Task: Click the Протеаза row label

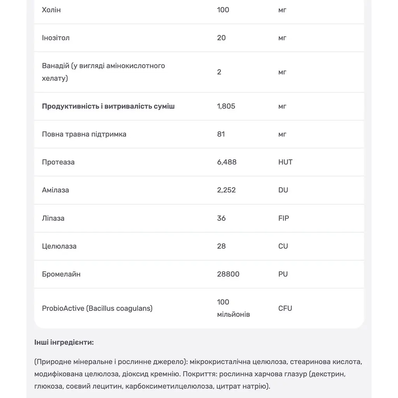Action: click(58, 162)
